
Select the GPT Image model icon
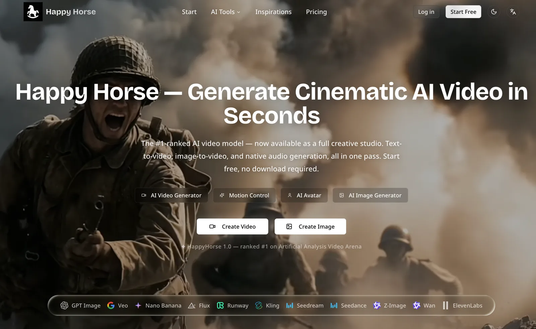click(64, 306)
